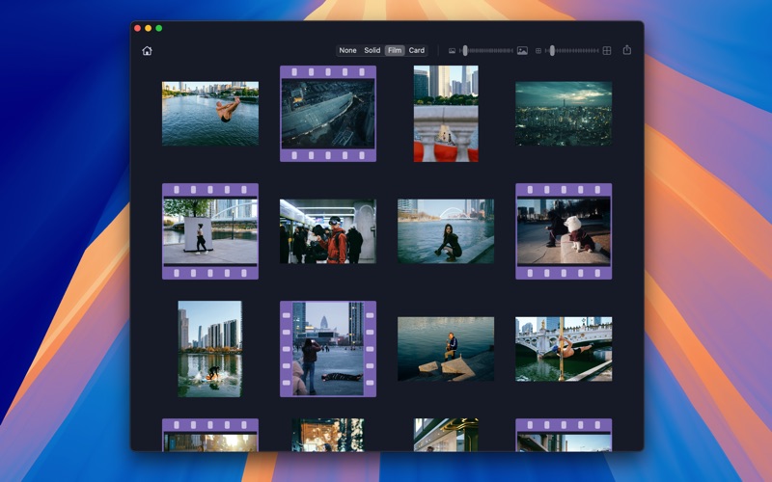Select the Solid frame style
The image size is (772, 482).
(372, 50)
